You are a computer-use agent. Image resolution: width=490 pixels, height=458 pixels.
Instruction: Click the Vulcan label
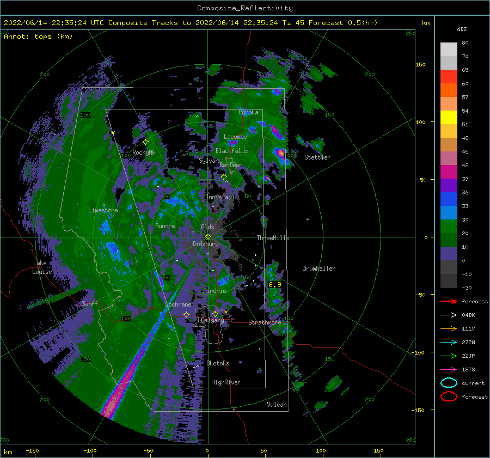coord(277,405)
